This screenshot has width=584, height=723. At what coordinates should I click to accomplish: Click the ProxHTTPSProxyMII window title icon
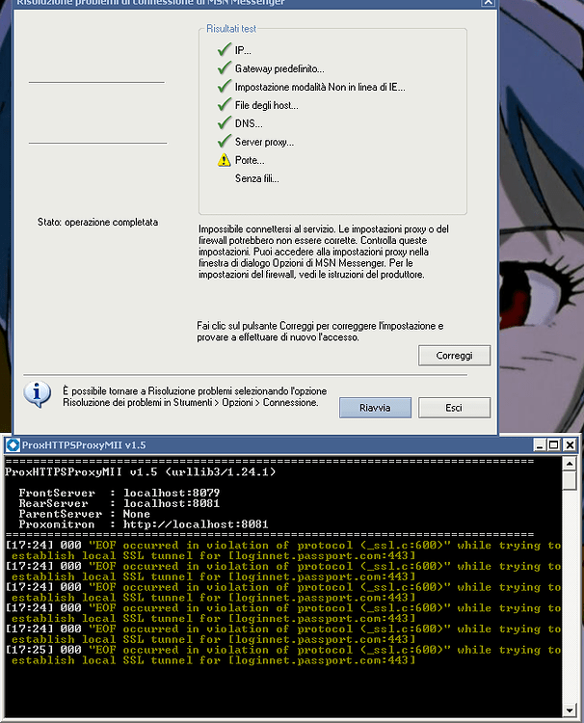tap(13, 445)
